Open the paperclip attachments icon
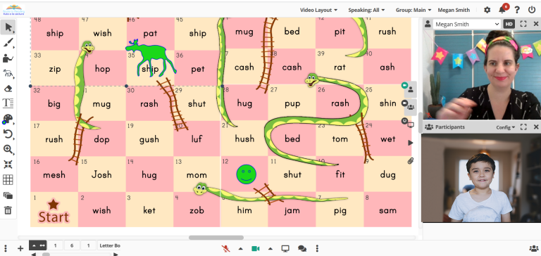This screenshot has width=541, height=256. [410, 160]
